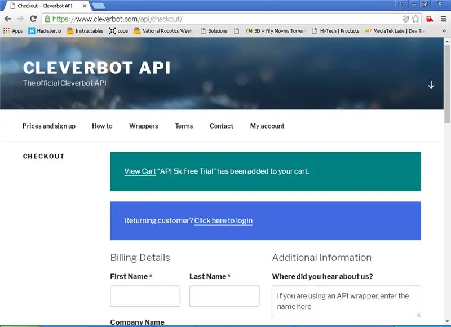
Task: Click the Billing Details heading
Action: click(x=140, y=258)
